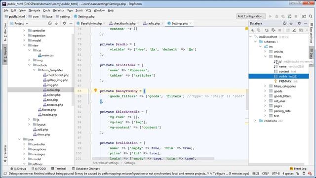Viewport: 316px width, 178px height.
Task: Expand the collations node
Action: (x=255, y=121)
